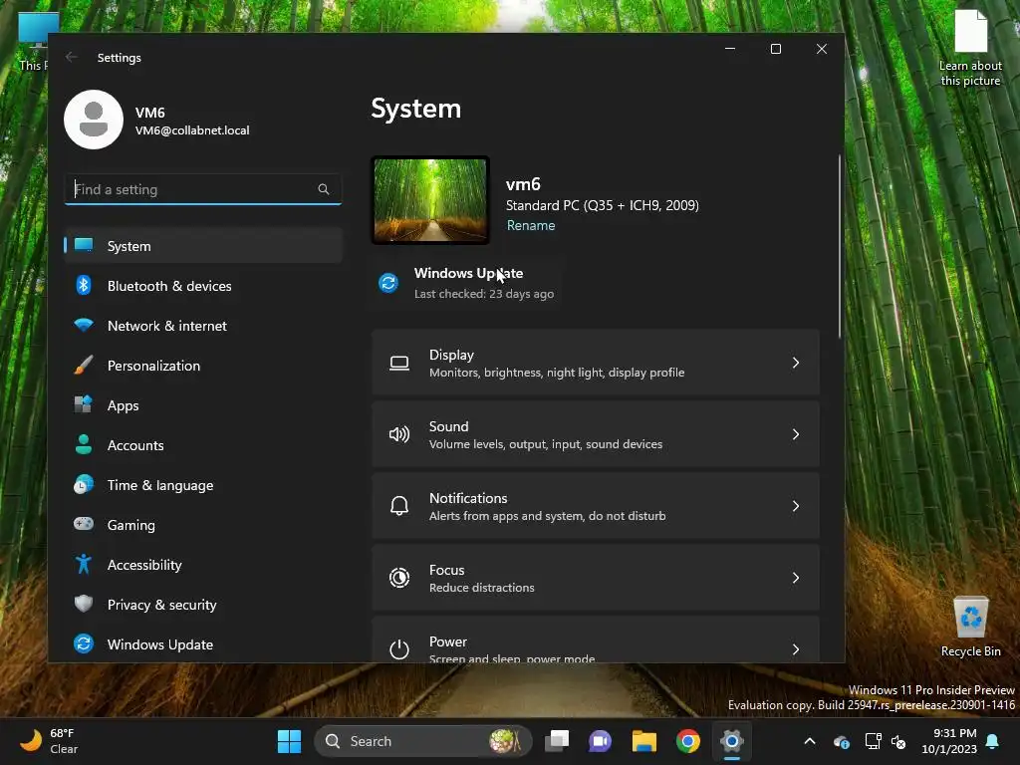Click the sidebar Windows Update sync icon
Image resolution: width=1020 pixels, height=765 pixels.
click(x=84, y=644)
